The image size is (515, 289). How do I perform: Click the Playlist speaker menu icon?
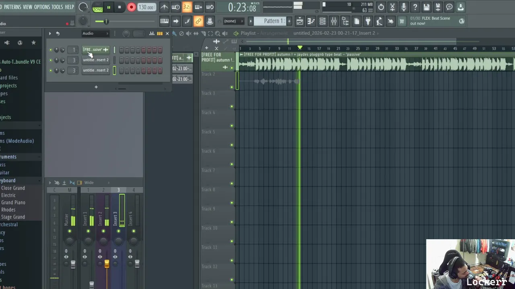[236, 33]
